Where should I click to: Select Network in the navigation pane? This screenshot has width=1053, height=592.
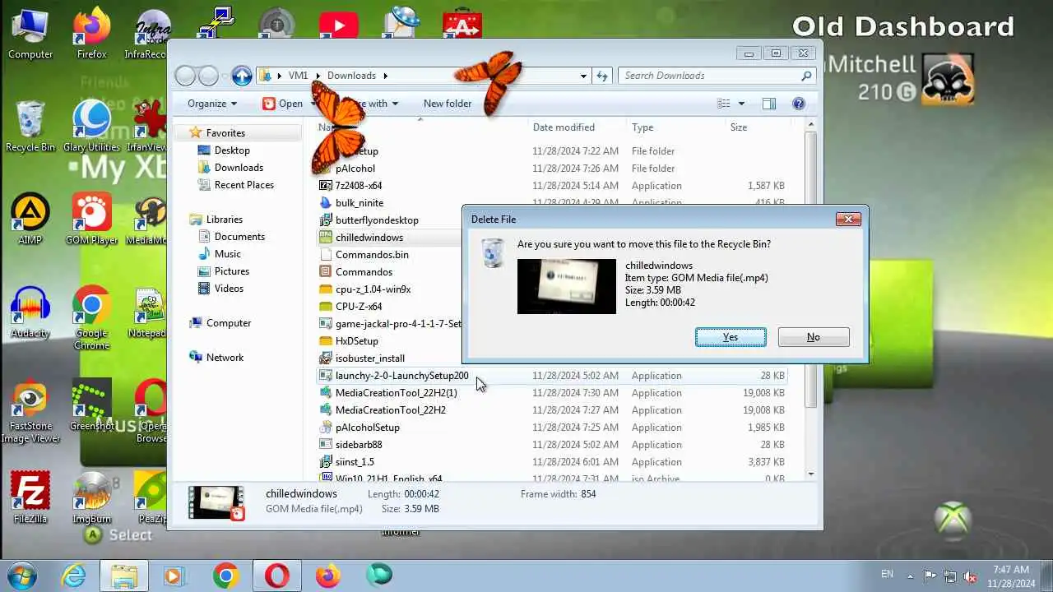[225, 358]
